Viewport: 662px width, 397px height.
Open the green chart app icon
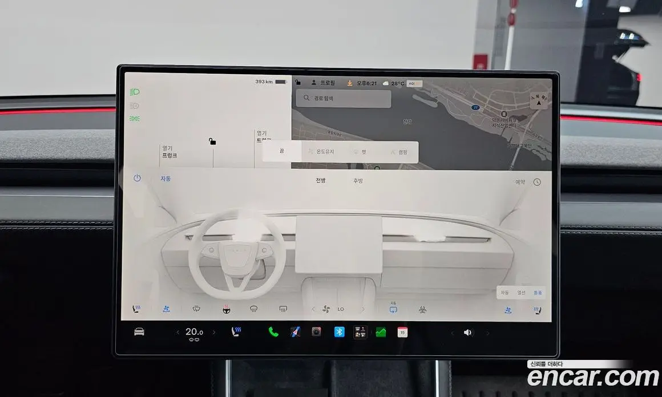coord(381,333)
